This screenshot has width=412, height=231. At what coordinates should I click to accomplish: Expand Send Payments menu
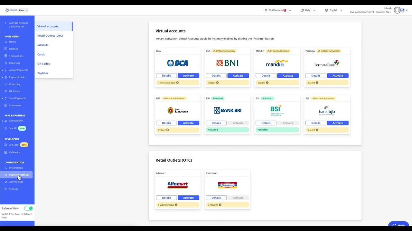point(17,98)
